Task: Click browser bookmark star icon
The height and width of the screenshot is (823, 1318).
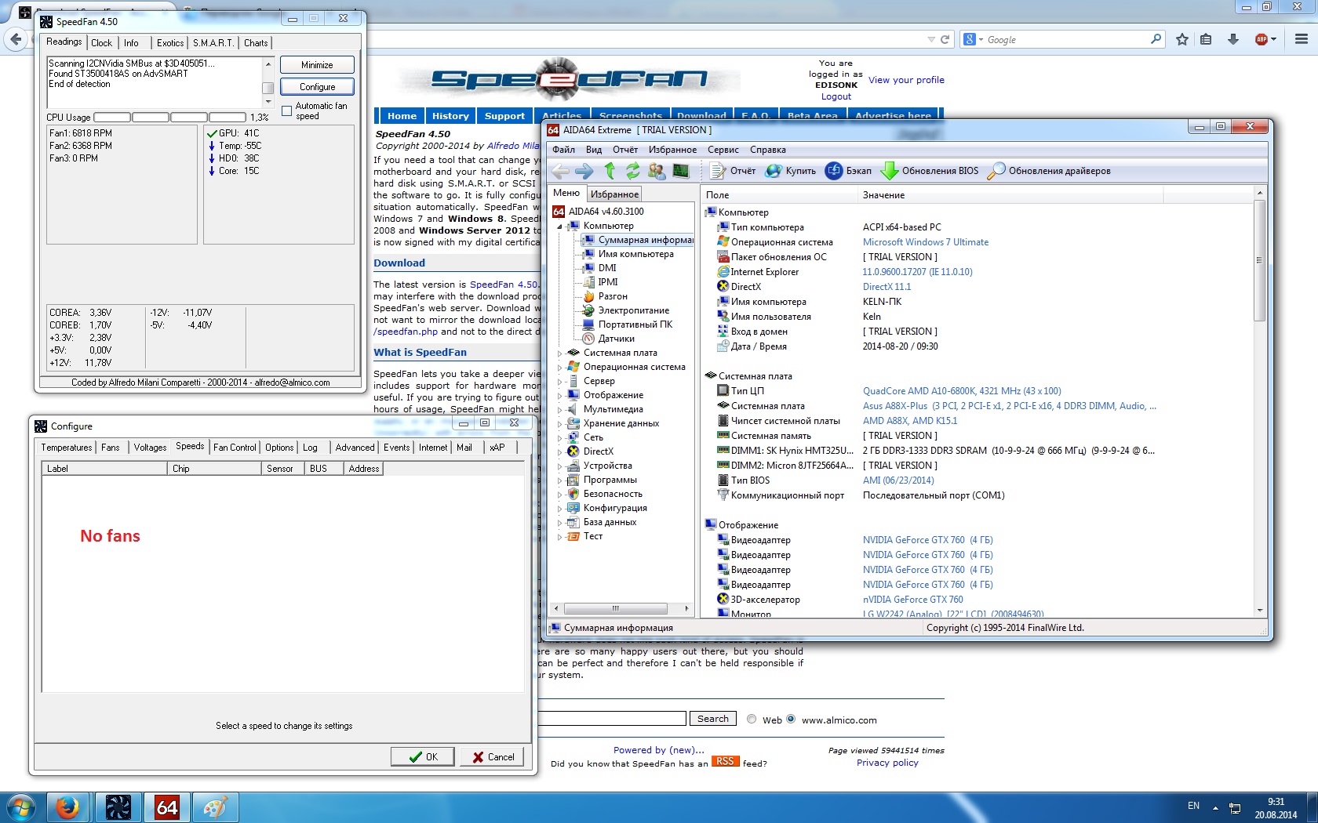Action: (1182, 39)
